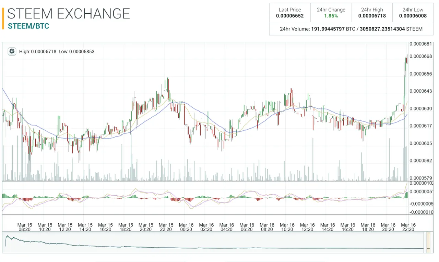Open the chart settings gear icon

coord(12,51)
